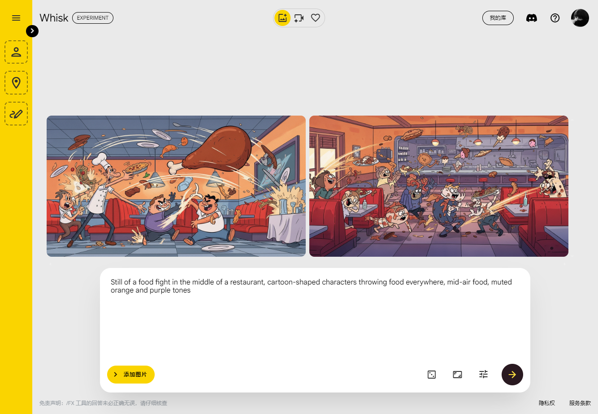Switch to video animate mode
The image size is (598, 414).
[299, 18]
